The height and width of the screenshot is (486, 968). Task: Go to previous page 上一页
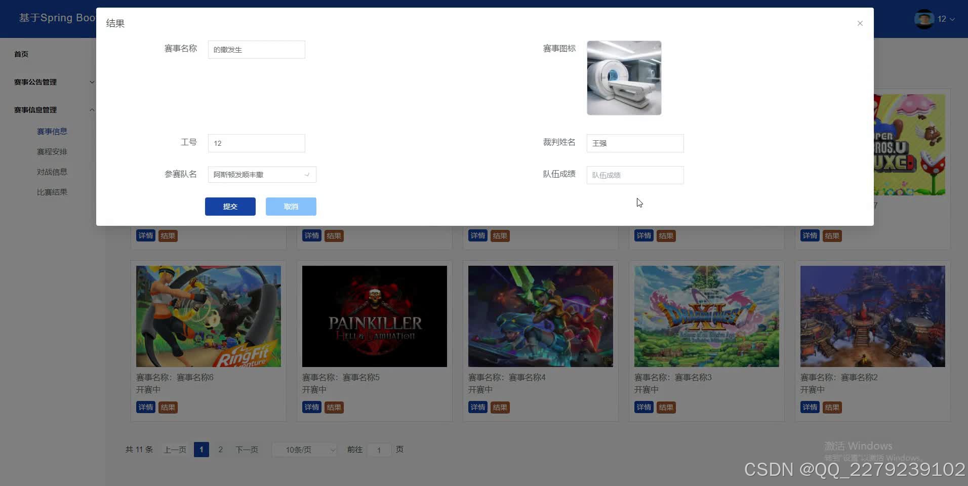pos(175,450)
